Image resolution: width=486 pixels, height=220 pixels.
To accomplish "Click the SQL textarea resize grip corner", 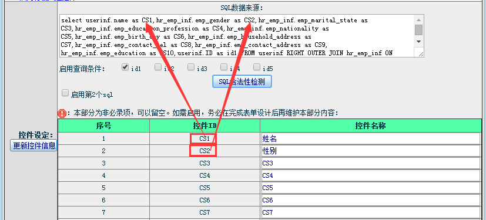I will (x=421, y=54).
